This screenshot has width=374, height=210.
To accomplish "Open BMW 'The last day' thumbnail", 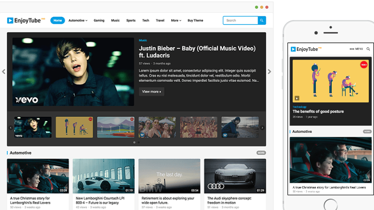I will 169,176.
